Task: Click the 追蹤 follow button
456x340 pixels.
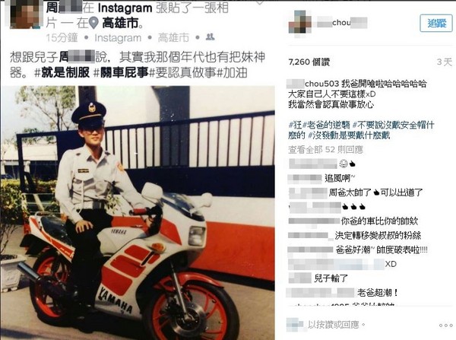Action: (436, 23)
